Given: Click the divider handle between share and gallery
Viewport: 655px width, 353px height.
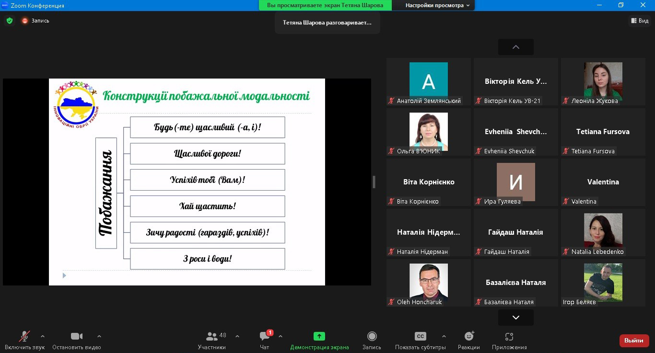Looking at the screenshot, I should pos(374,182).
